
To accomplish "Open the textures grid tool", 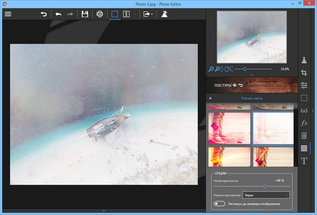I will click(304, 148).
